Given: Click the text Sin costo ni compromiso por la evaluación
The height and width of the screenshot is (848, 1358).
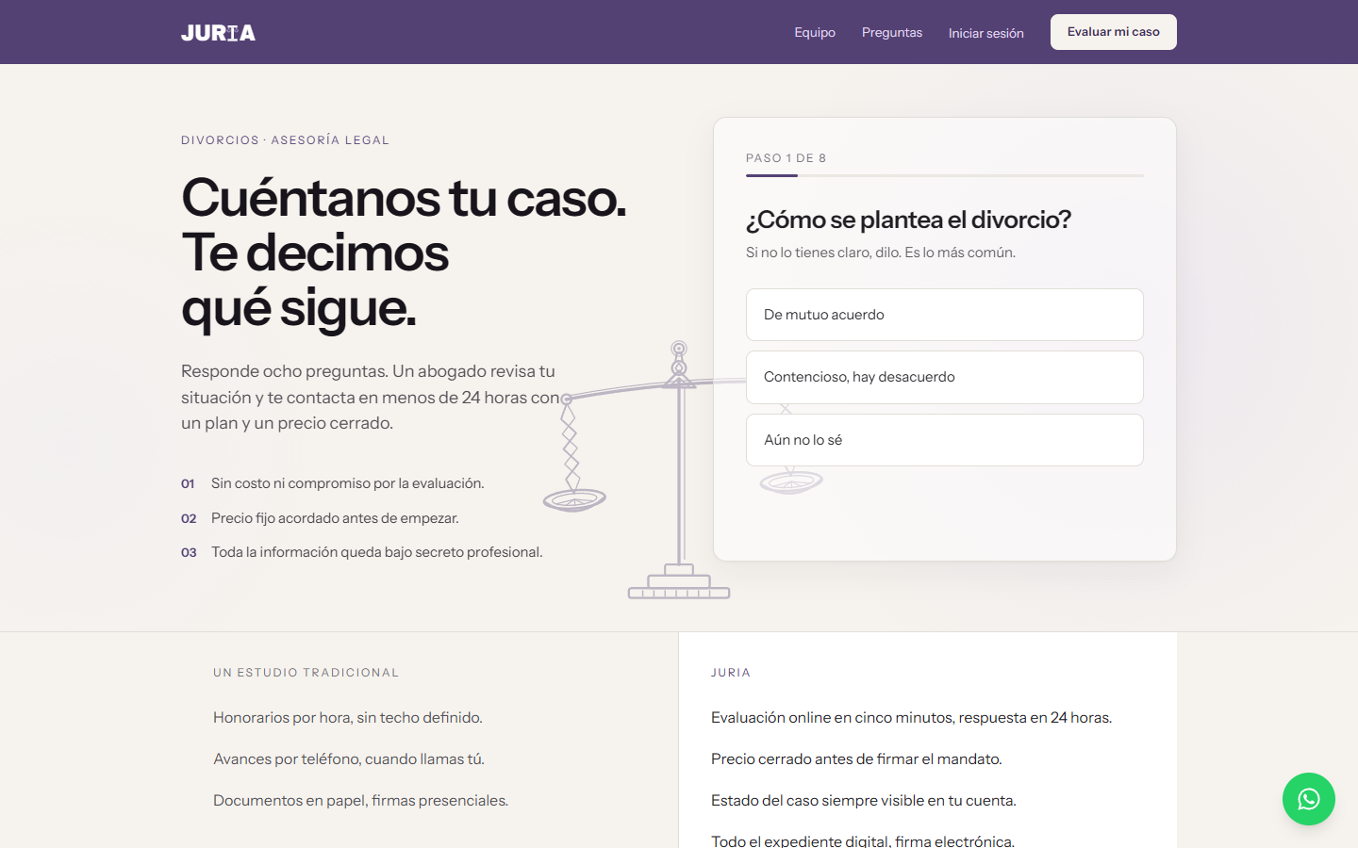Looking at the screenshot, I should pyautogui.click(x=348, y=483).
